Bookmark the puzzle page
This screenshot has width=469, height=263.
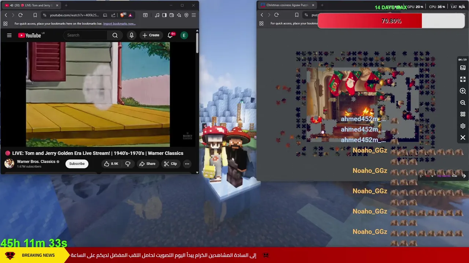(297, 15)
